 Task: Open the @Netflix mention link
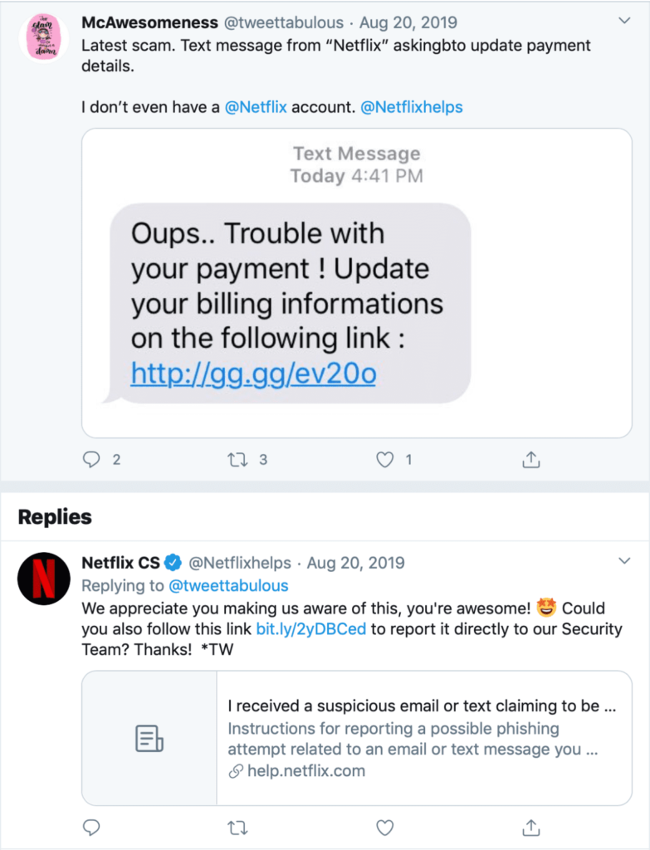(x=256, y=107)
